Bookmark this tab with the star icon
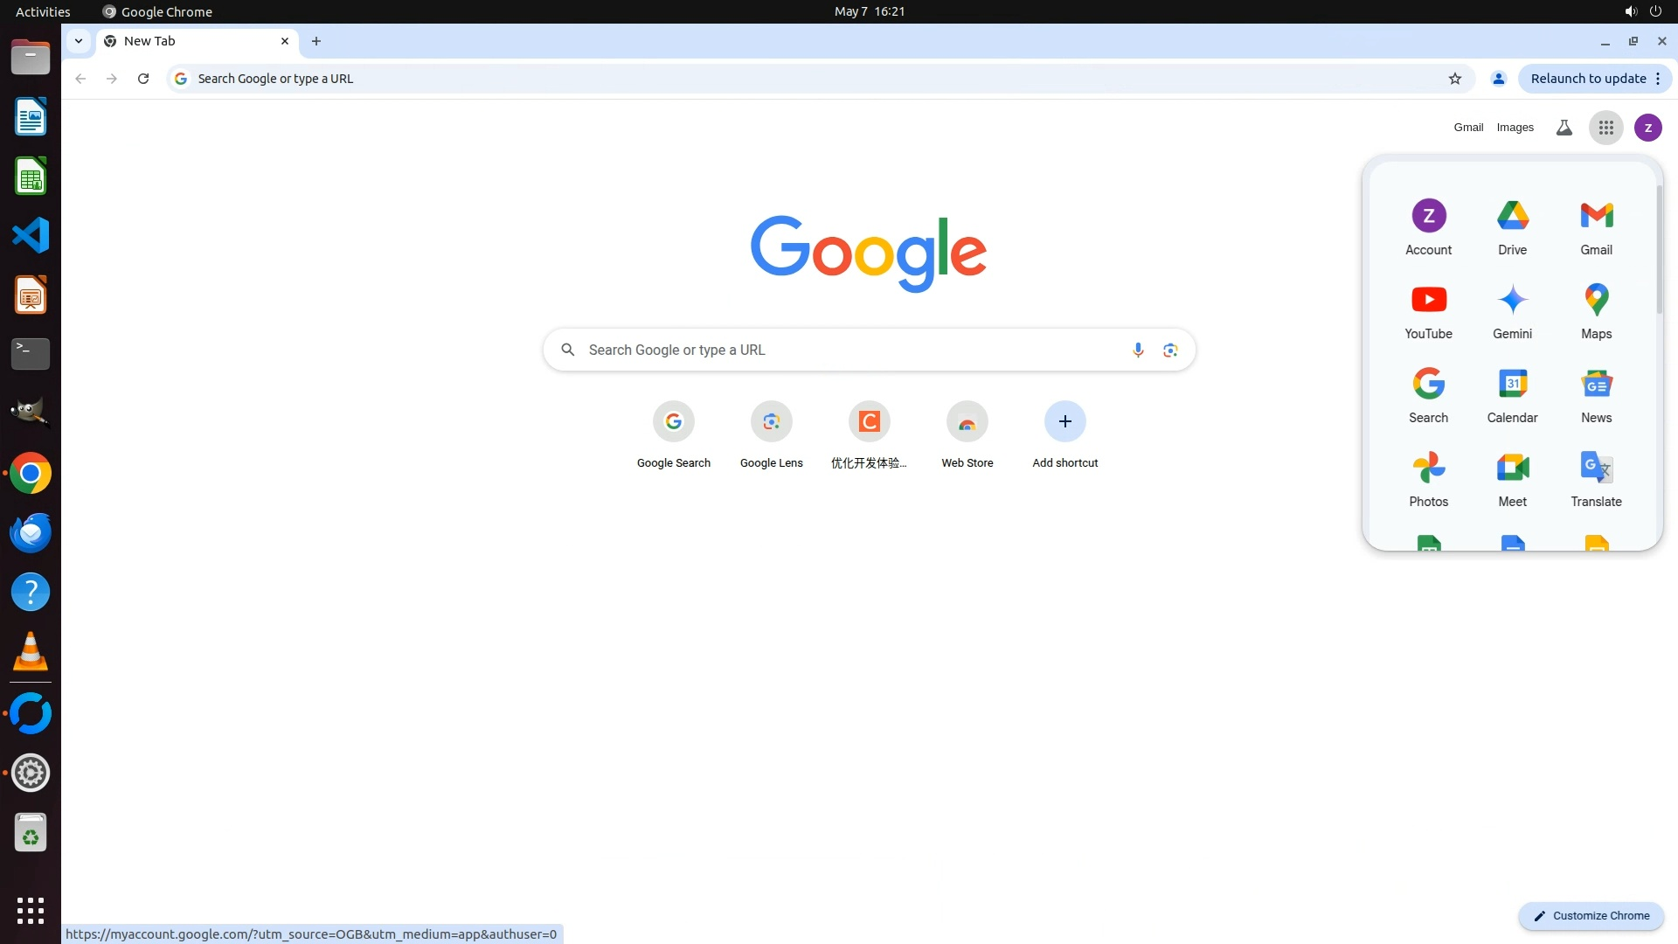The height and width of the screenshot is (944, 1678). click(x=1454, y=79)
